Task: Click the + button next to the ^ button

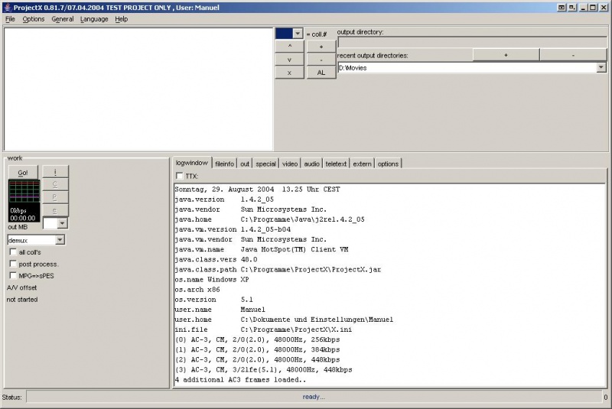Action: [321, 47]
